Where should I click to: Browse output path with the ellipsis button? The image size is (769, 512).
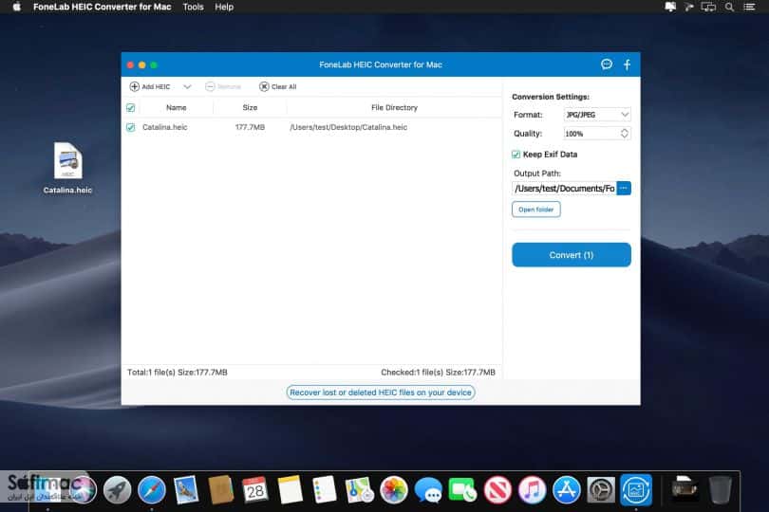(624, 189)
